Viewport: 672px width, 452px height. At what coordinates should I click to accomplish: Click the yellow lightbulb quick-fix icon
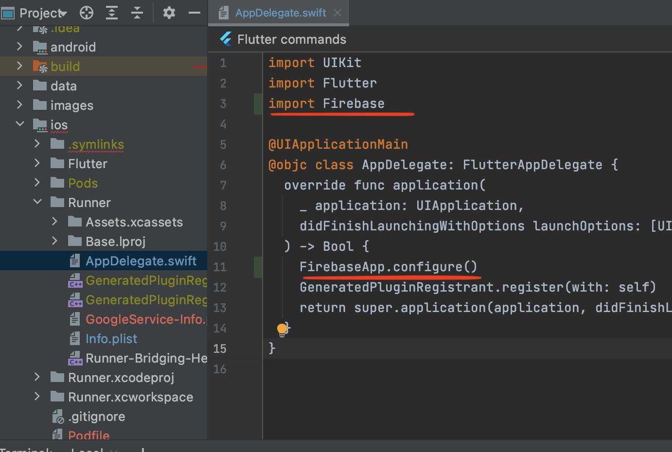point(282,330)
